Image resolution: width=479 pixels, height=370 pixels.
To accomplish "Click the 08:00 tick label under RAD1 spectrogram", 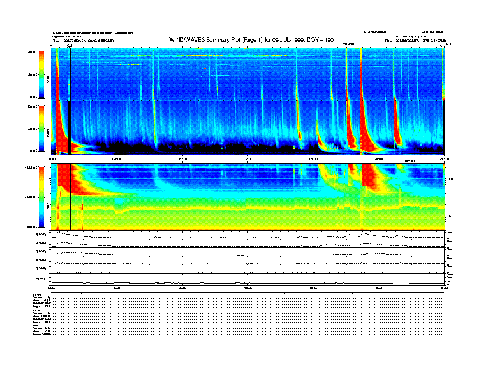I will tap(182, 159).
